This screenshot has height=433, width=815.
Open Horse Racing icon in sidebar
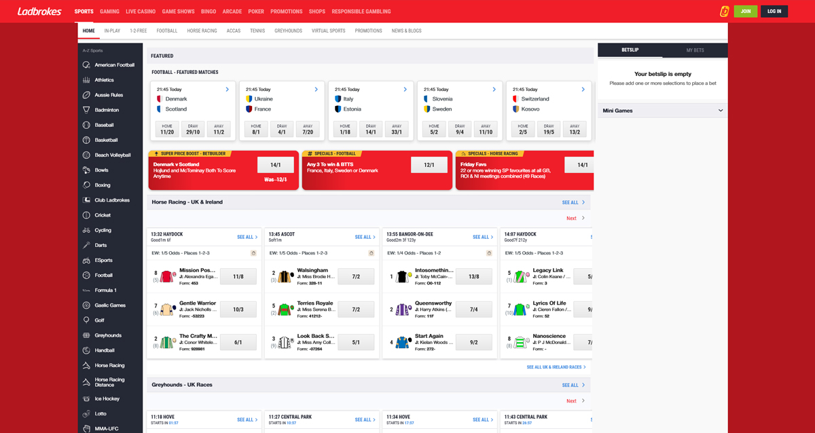(x=86, y=365)
